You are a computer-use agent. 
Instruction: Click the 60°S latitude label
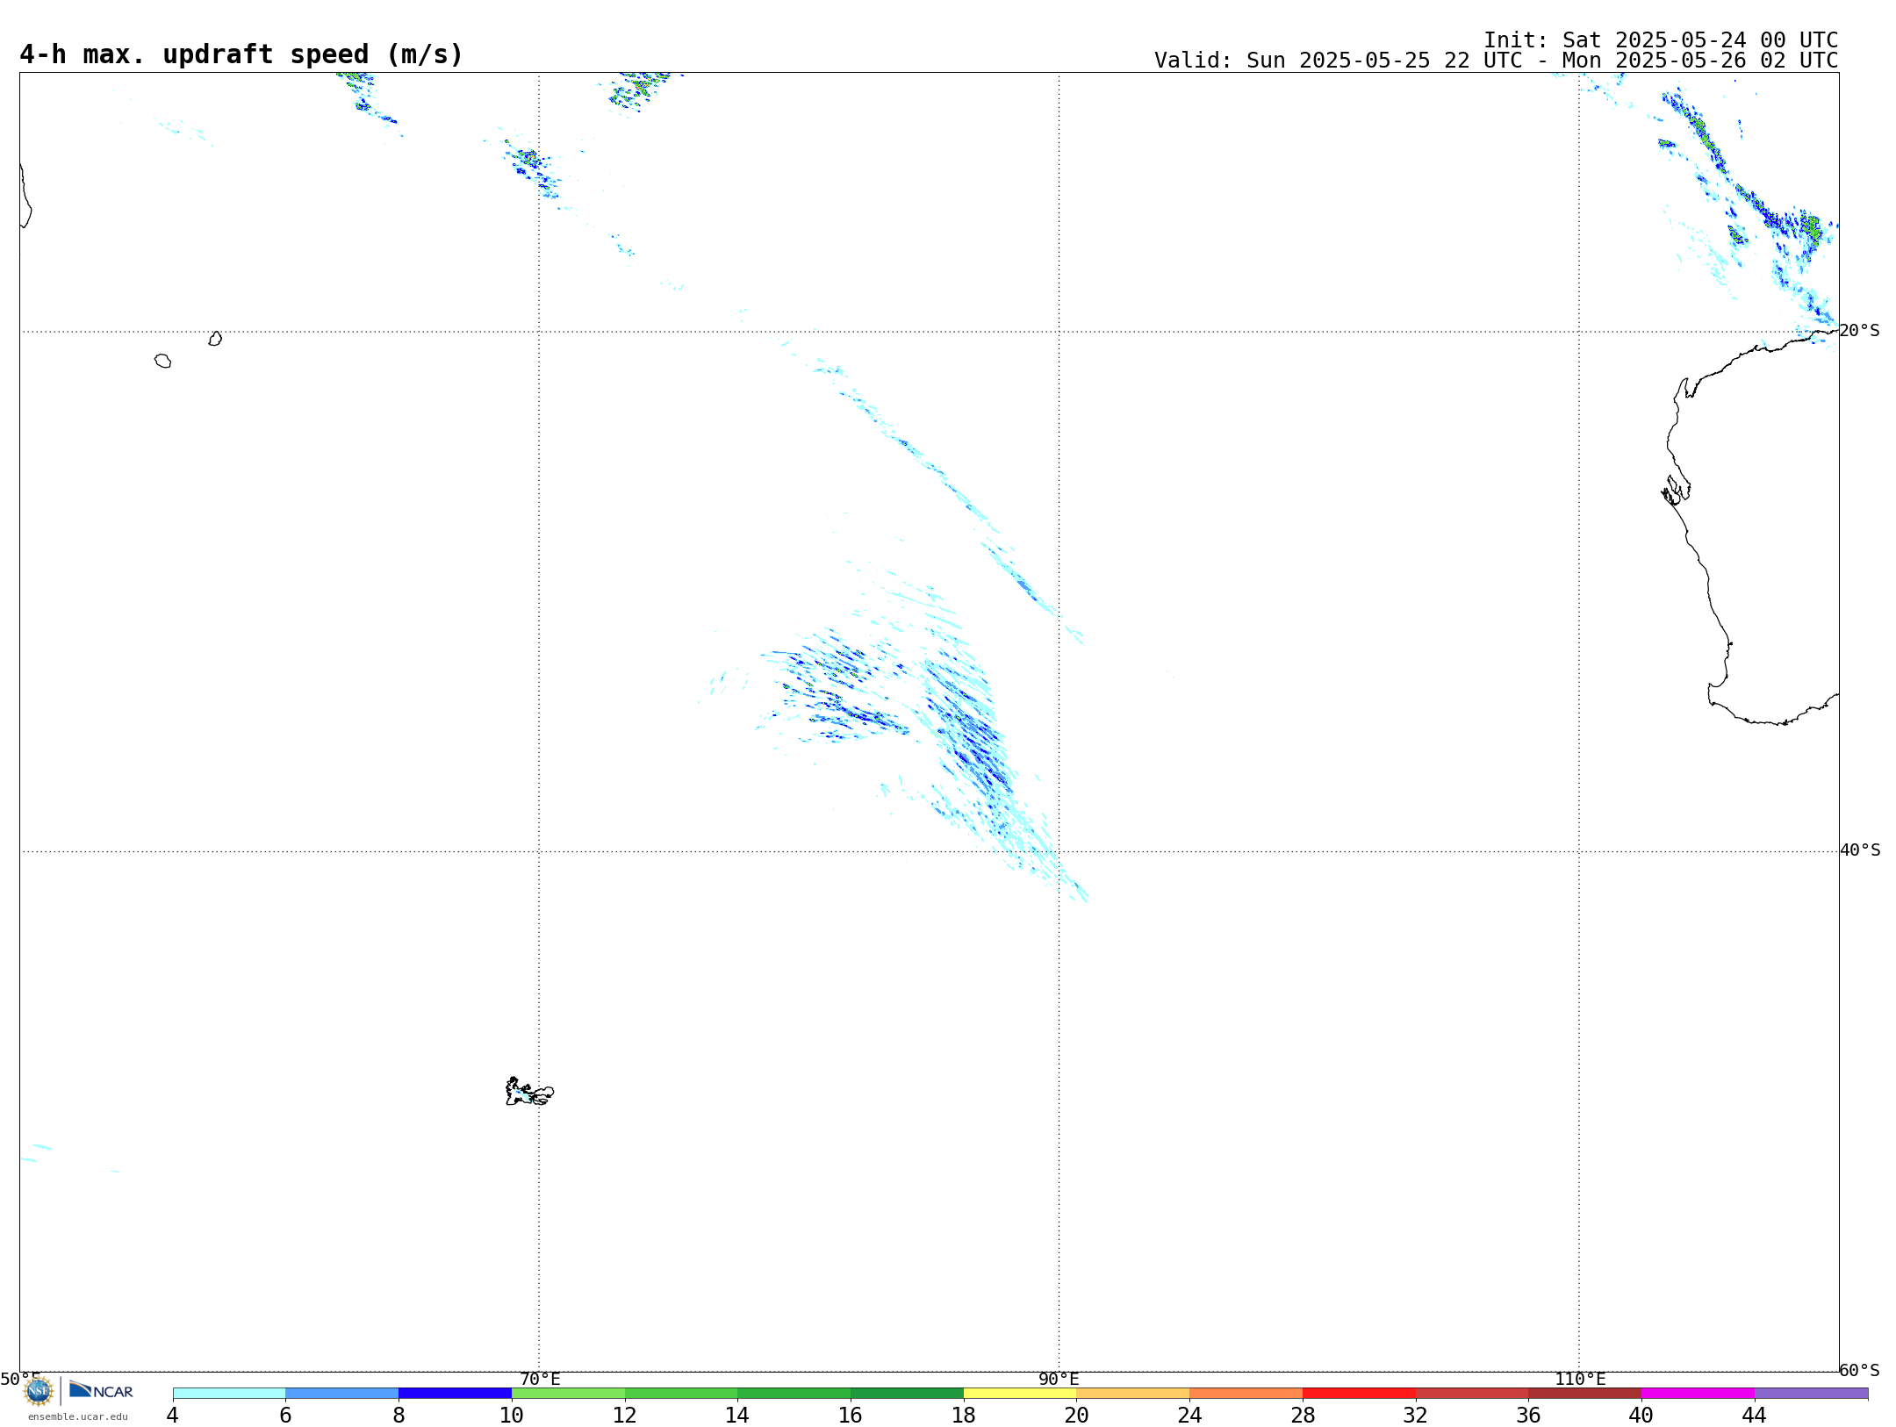[1860, 1370]
